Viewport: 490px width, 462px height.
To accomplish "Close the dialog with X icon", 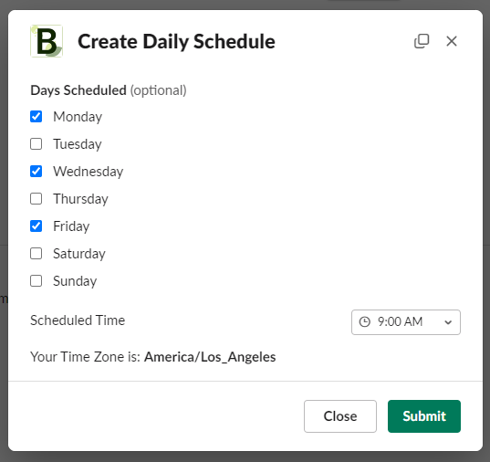I will point(452,41).
